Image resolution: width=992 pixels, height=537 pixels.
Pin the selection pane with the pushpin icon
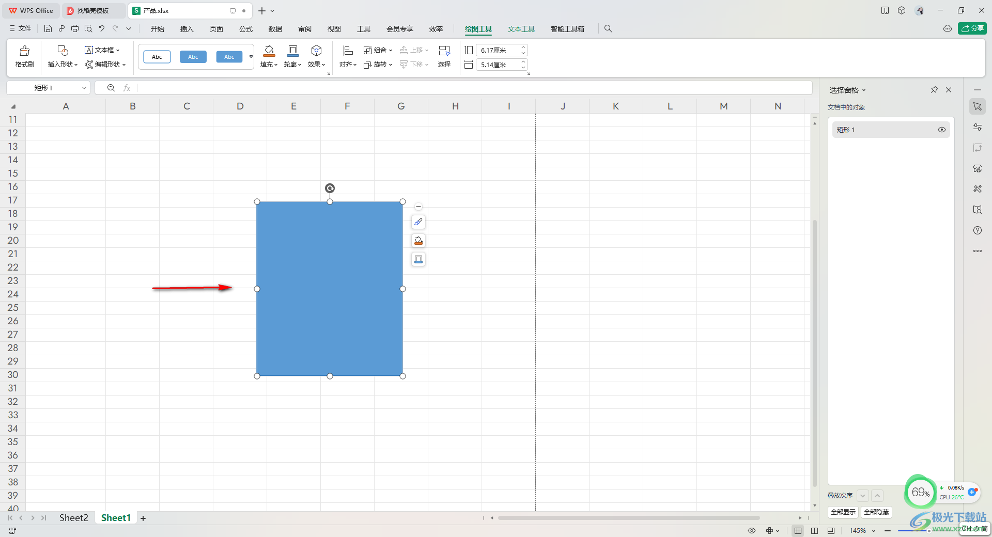coord(934,90)
